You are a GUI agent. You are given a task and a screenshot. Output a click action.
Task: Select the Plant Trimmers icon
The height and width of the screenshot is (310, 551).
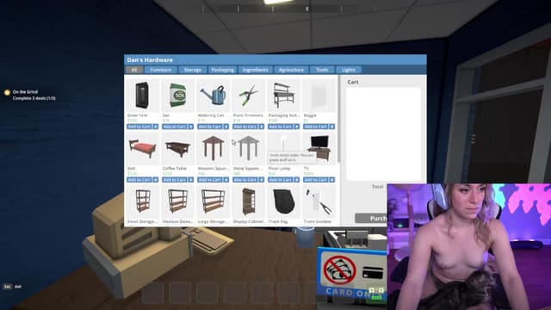pos(248,96)
